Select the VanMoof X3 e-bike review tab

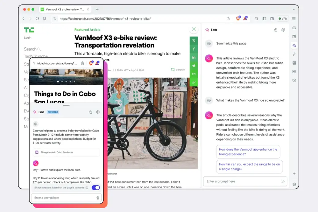[65, 10]
